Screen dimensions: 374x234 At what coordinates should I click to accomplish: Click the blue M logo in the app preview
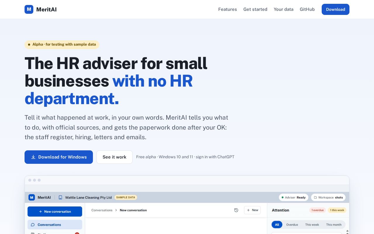click(x=32, y=197)
